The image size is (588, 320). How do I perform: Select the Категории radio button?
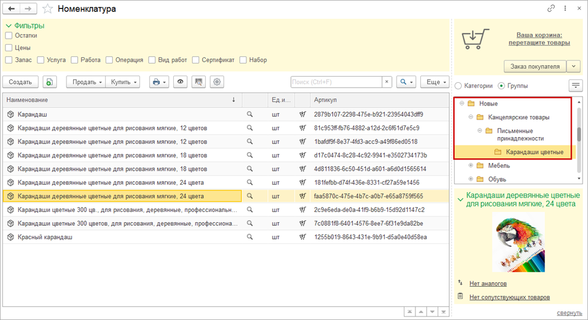459,86
